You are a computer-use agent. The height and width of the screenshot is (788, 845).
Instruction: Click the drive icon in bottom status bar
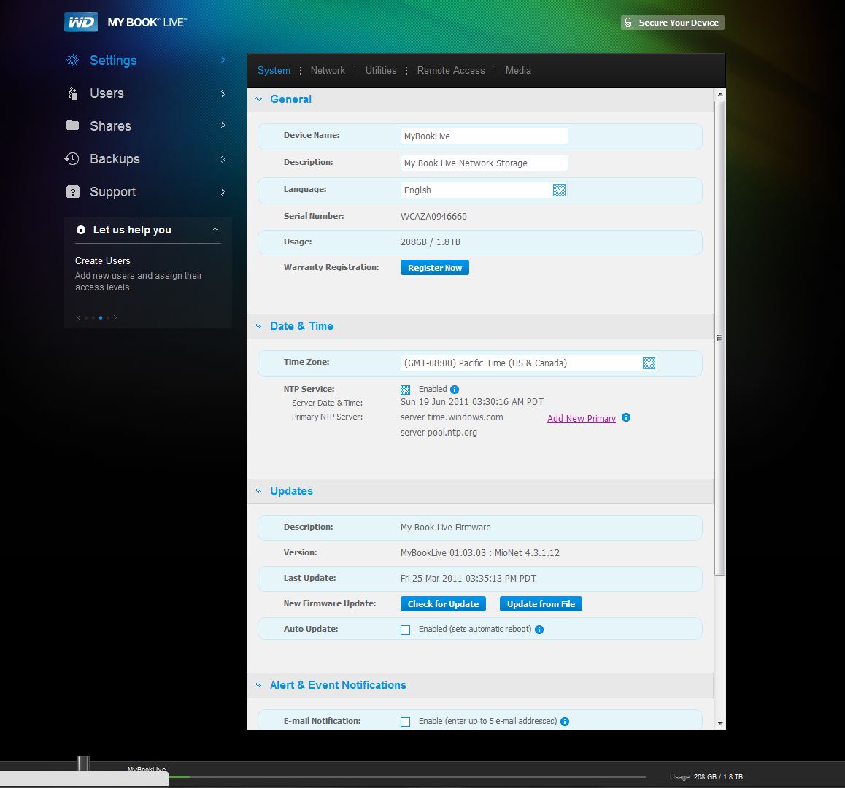(82, 764)
